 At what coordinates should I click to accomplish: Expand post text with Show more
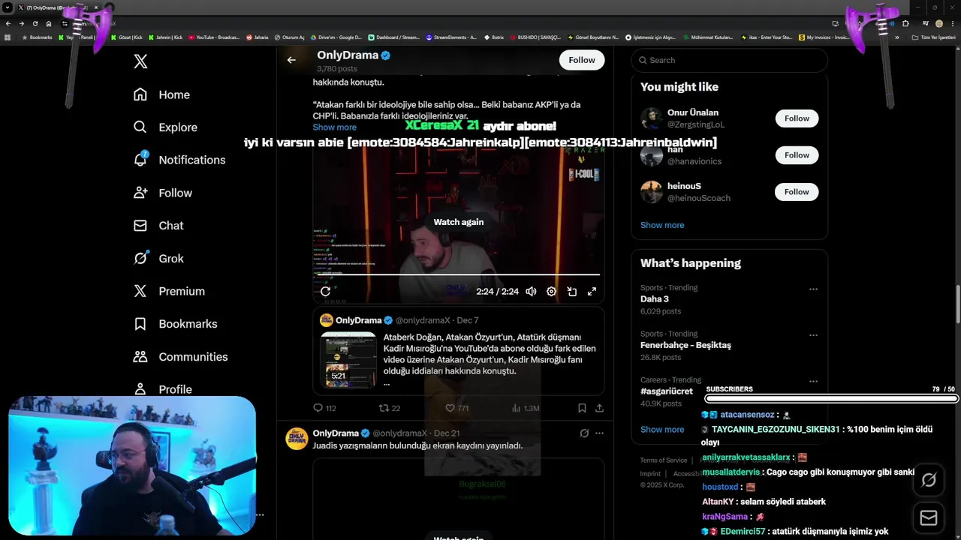pos(335,127)
